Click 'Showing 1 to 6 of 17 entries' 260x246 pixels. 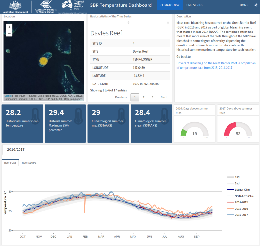(109, 90)
